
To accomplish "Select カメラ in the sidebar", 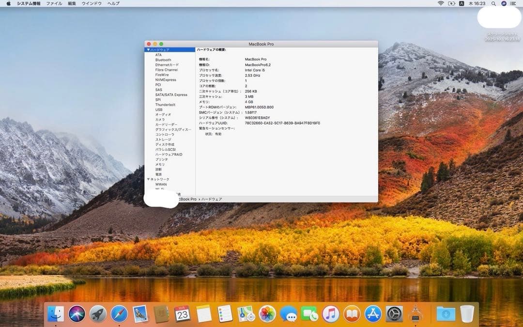I will [160, 120].
